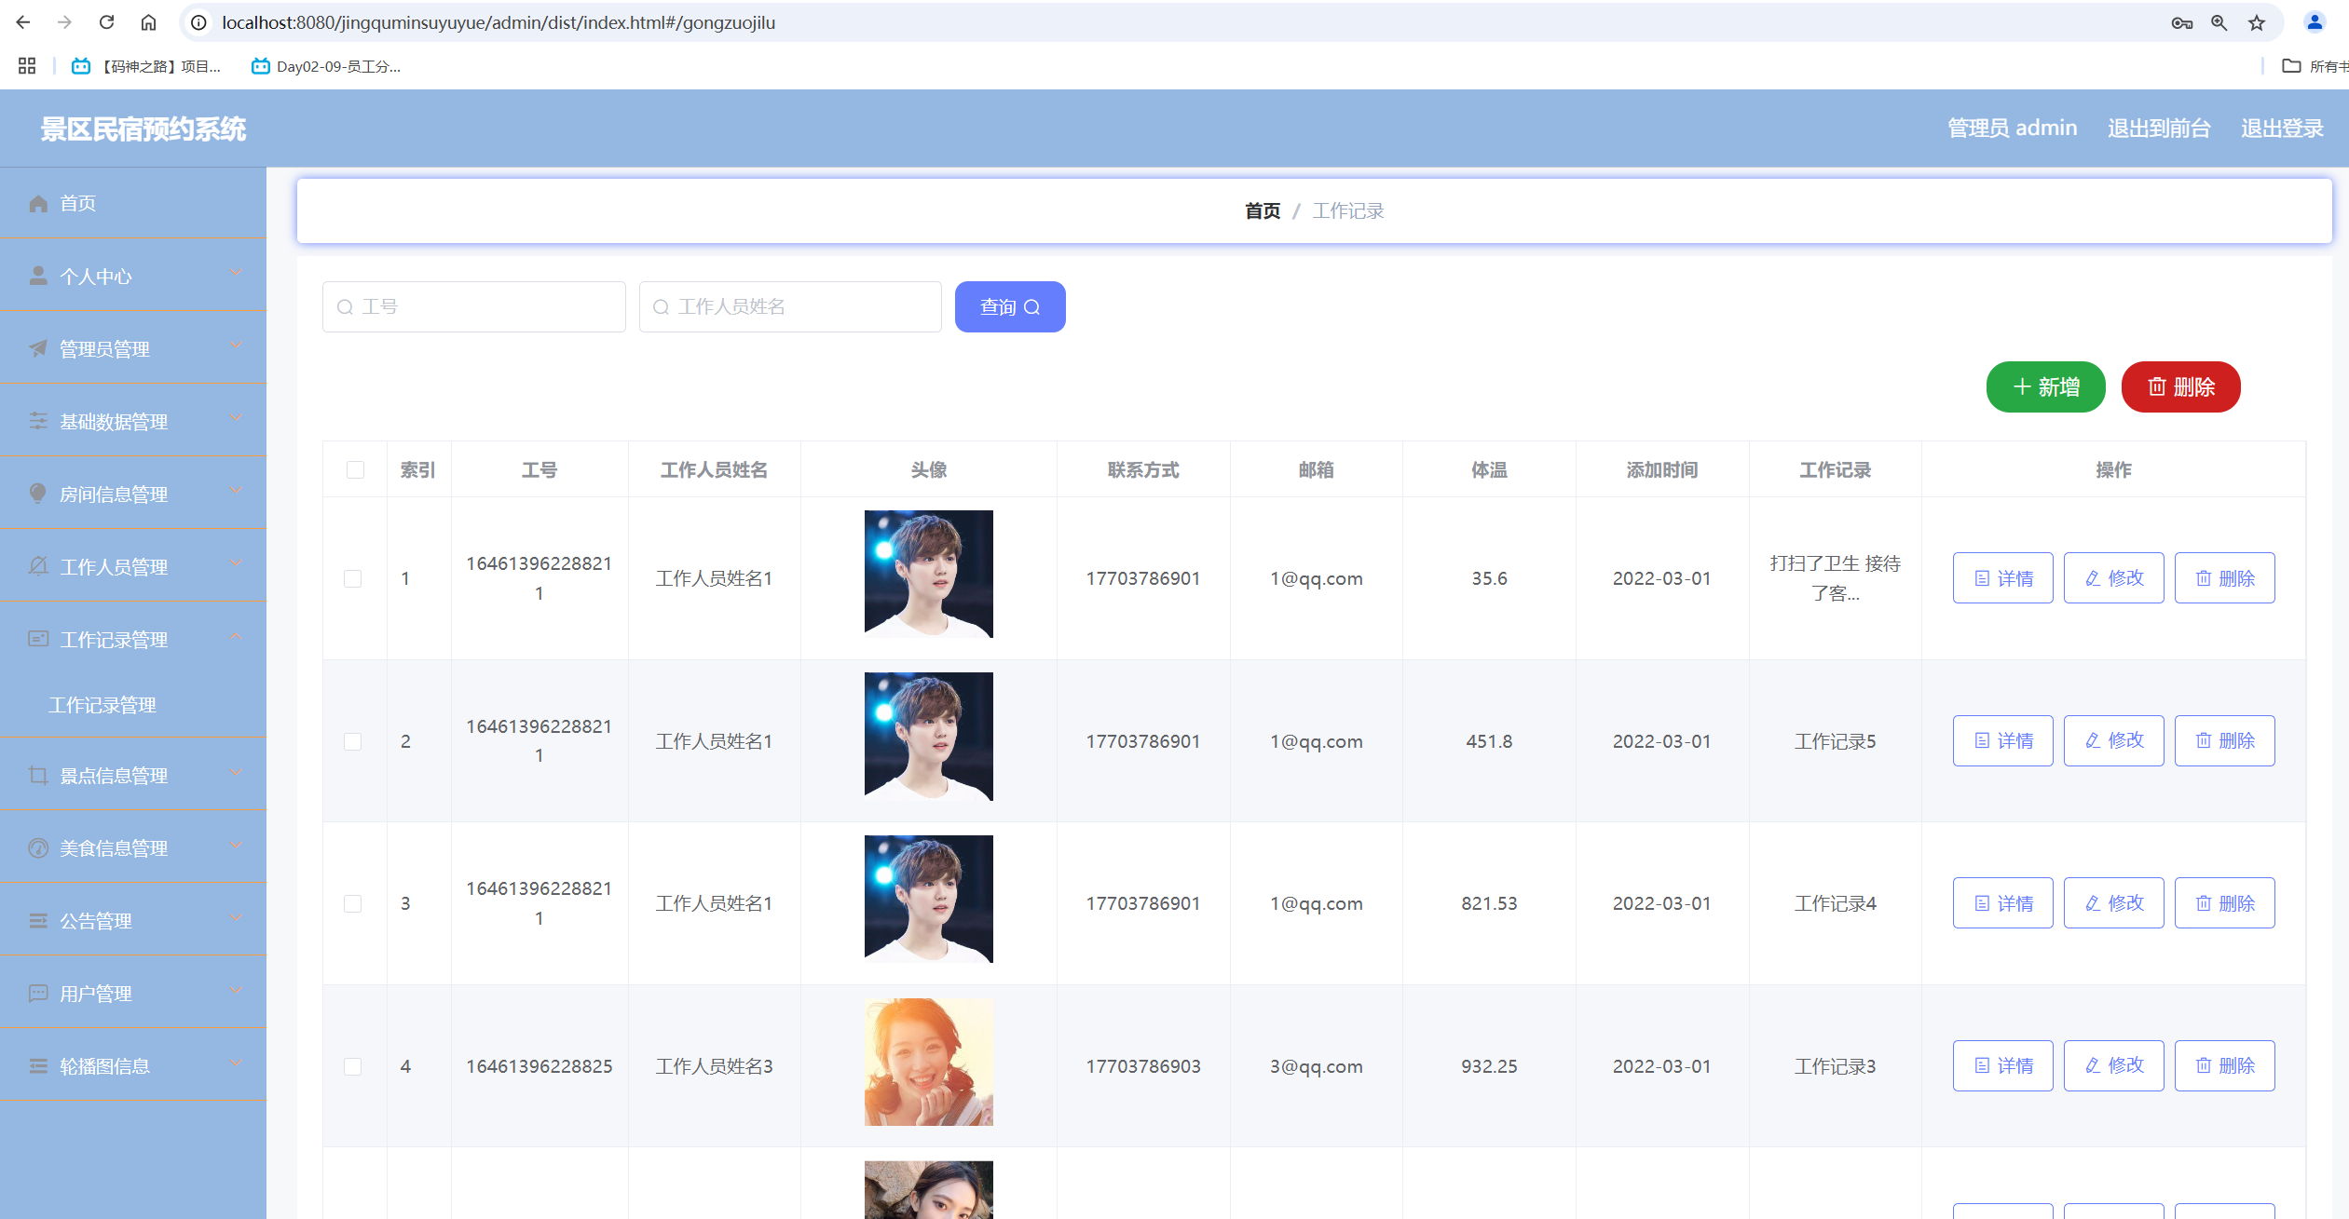The height and width of the screenshot is (1219, 2349).
Task: Collapse the 工作记录管理 sidebar section chevron
Action: pos(236,637)
